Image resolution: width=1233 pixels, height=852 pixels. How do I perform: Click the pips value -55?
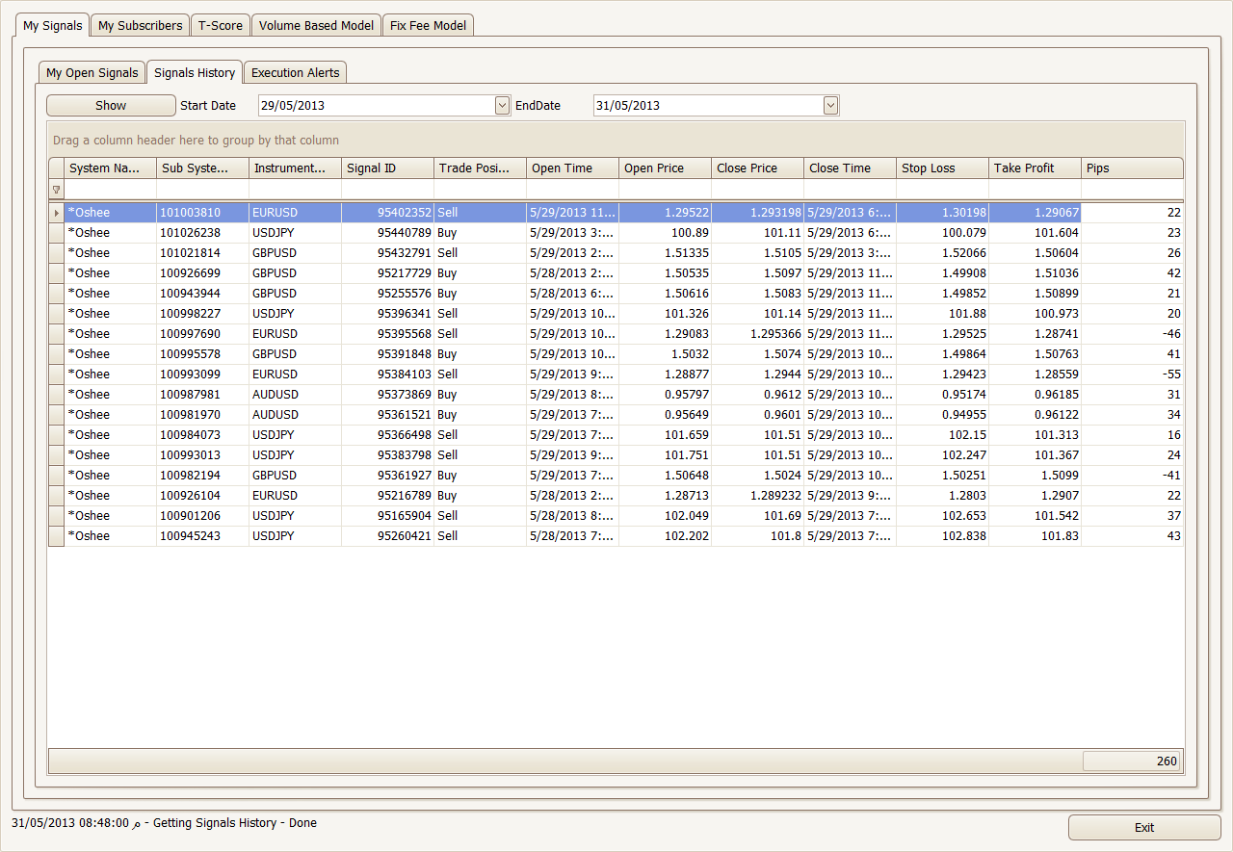click(1133, 374)
